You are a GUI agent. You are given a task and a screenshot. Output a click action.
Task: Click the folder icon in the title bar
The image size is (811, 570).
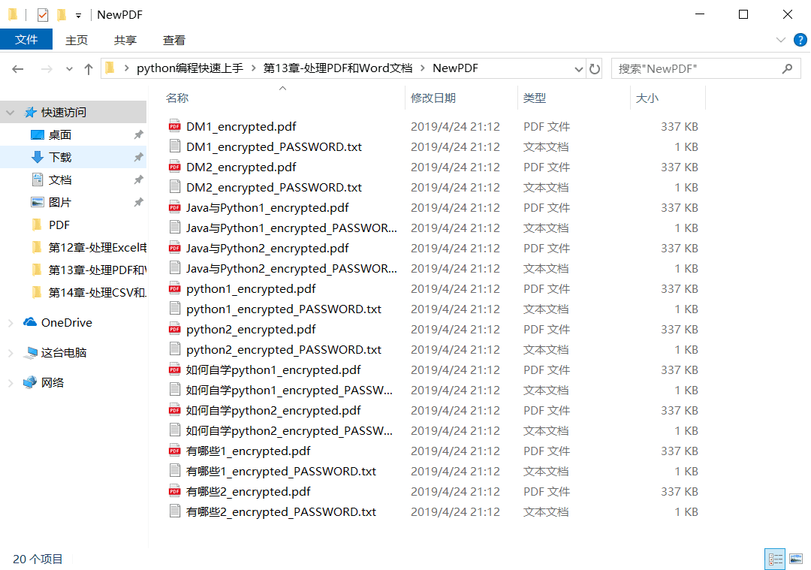click(x=12, y=14)
